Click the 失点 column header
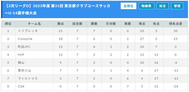Viewport: 189px width, 92px height. tap(156, 24)
